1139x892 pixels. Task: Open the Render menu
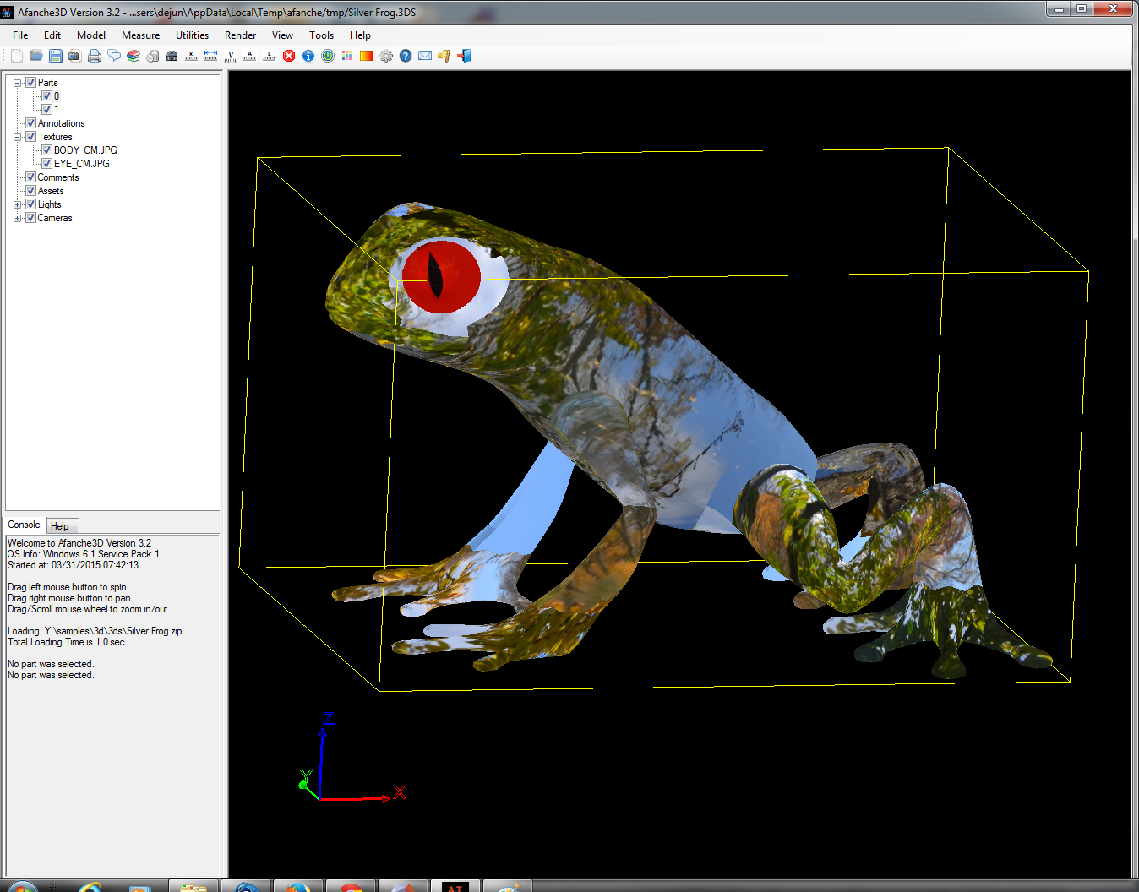[240, 35]
